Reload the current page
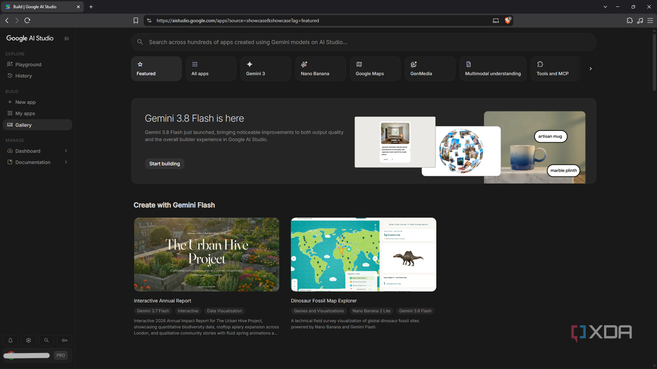 tap(27, 20)
